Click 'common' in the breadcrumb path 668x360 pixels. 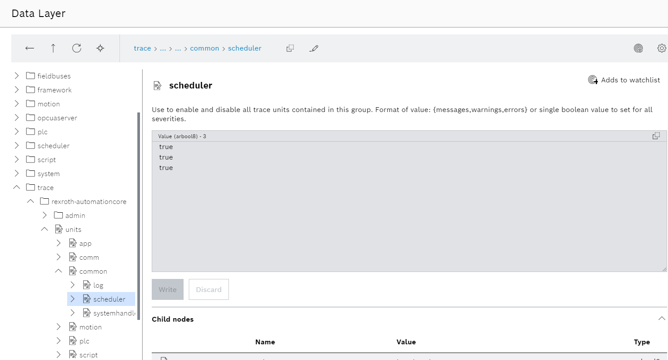[x=204, y=48]
